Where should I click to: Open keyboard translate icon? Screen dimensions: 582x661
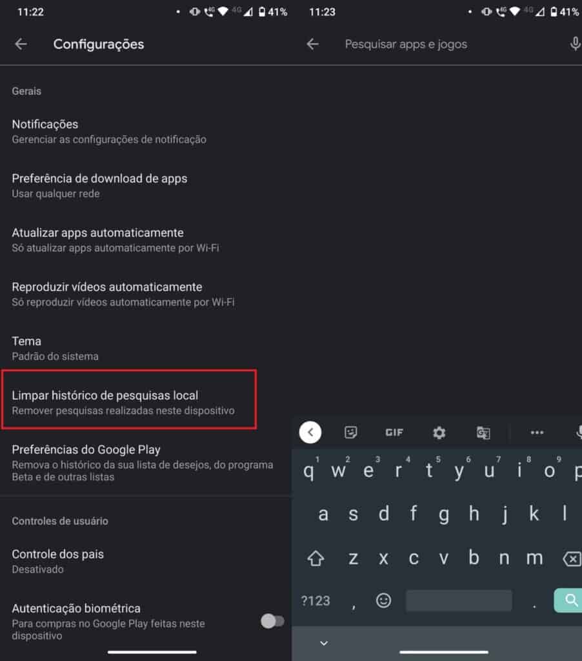483,432
